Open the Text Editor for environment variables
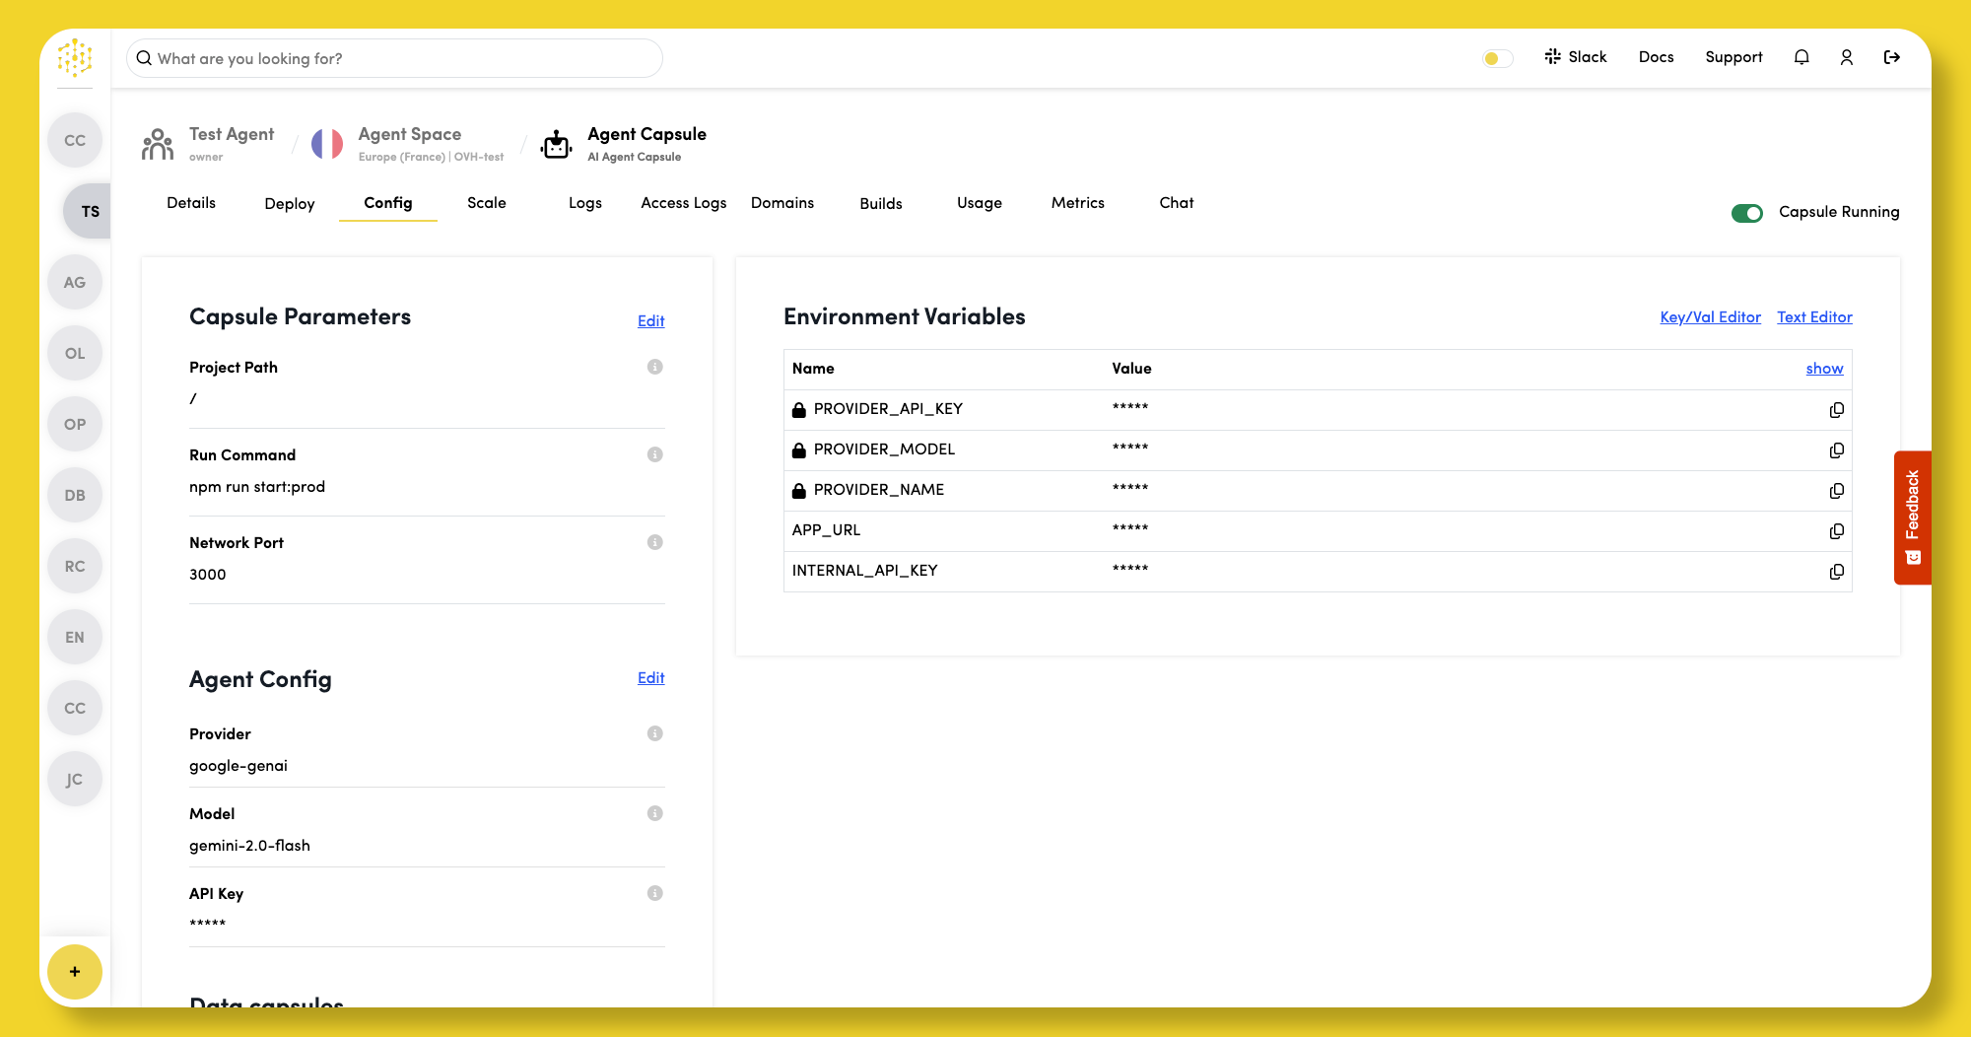The height and width of the screenshot is (1037, 1971). (1814, 316)
